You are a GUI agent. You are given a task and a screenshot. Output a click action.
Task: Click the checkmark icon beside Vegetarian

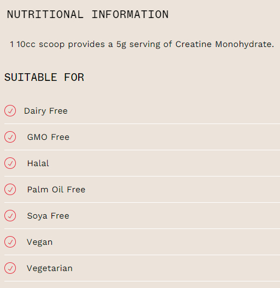tap(10, 268)
